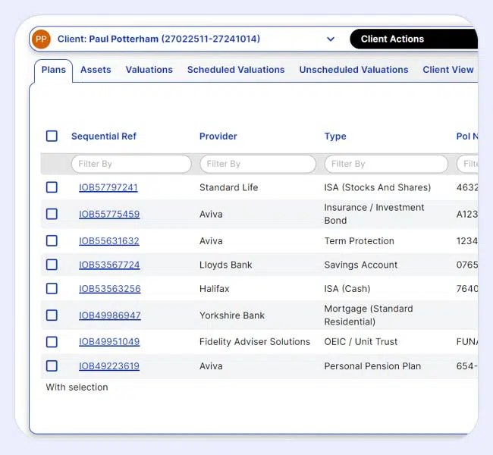The image size is (493, 455).
Task: Click the Yorkshire Bank provider cell
Action: 232,315
